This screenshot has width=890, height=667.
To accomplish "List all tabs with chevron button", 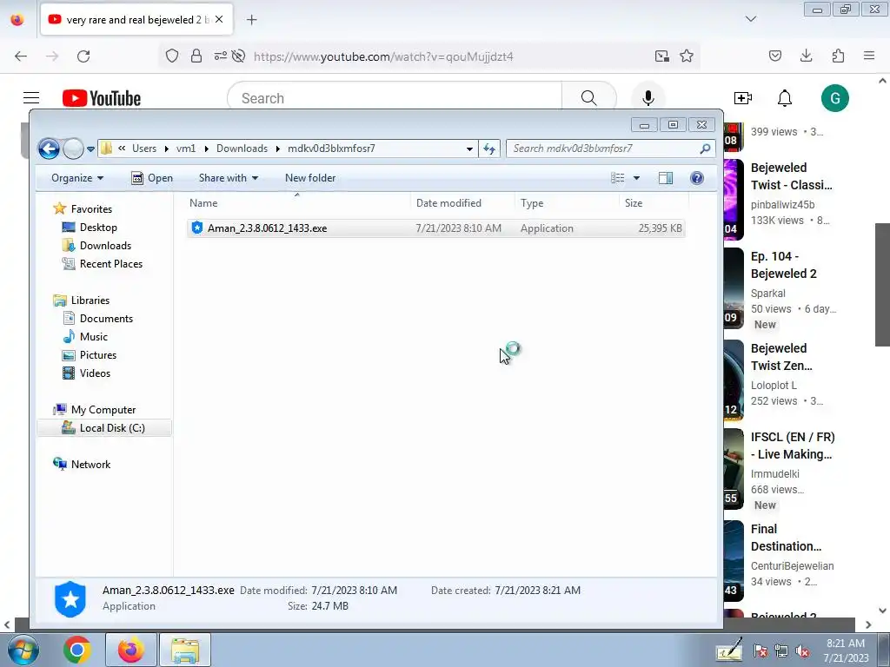I will (x=751, y=19).
